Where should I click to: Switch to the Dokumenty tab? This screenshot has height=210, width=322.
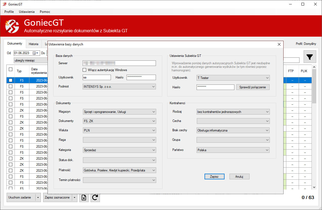tap(15, 43)
